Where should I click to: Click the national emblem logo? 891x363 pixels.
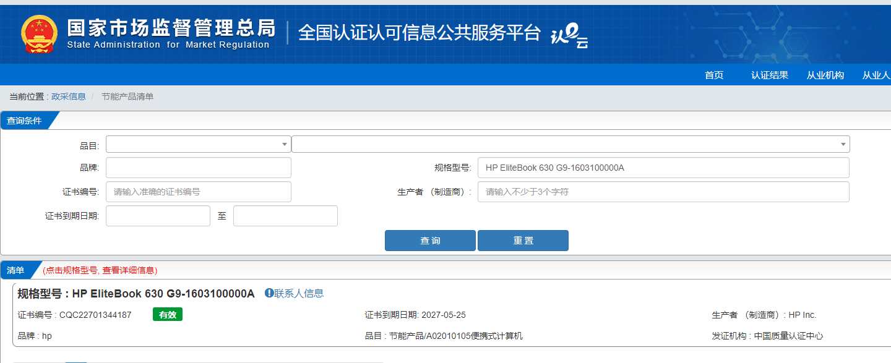coord(38,34)
